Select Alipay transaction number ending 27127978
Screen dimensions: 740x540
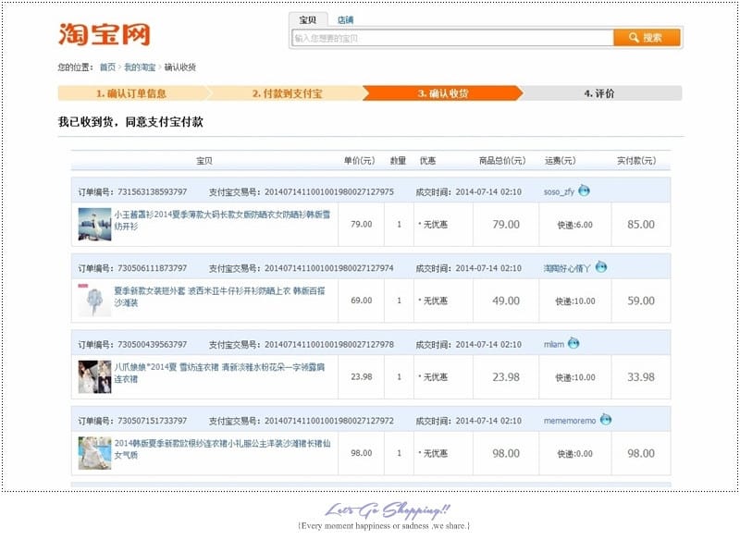coord(329,344)
